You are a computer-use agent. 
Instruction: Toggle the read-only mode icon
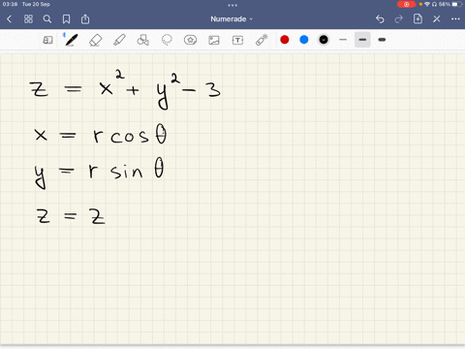point(47,40)
